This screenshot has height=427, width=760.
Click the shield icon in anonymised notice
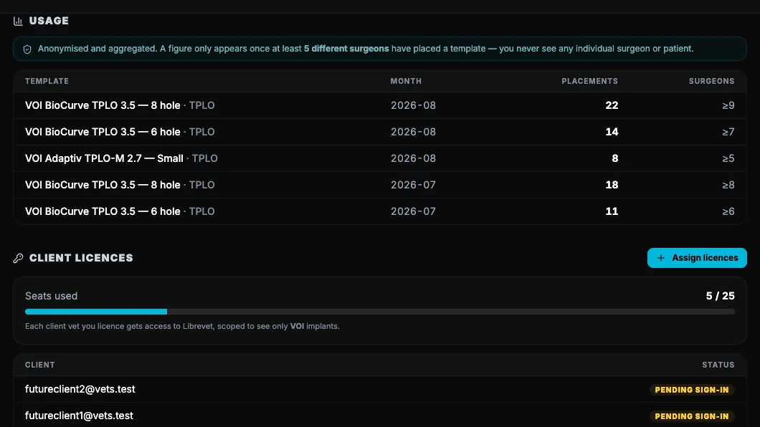tap(27, 49)
